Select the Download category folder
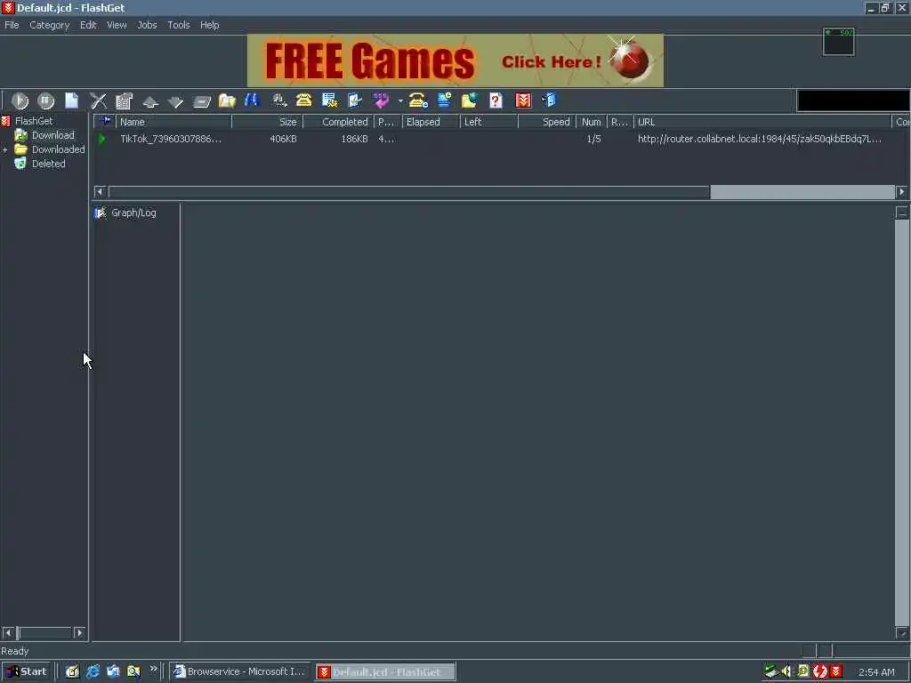The height and width of the screenshot is (683, 911). tap(52, 135)
